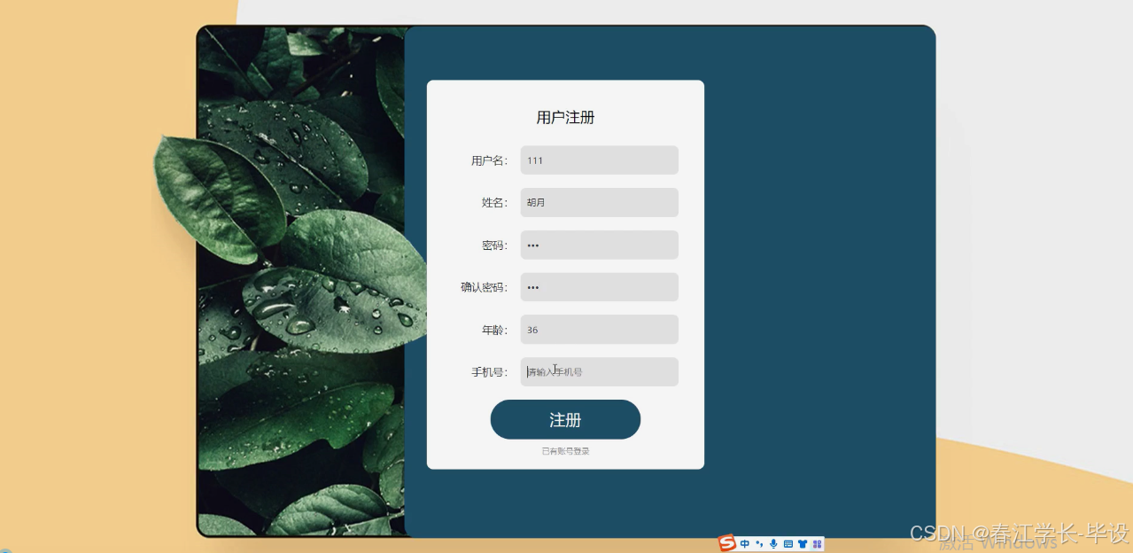Toggle Chinese/English mode 中 icon

745,543
